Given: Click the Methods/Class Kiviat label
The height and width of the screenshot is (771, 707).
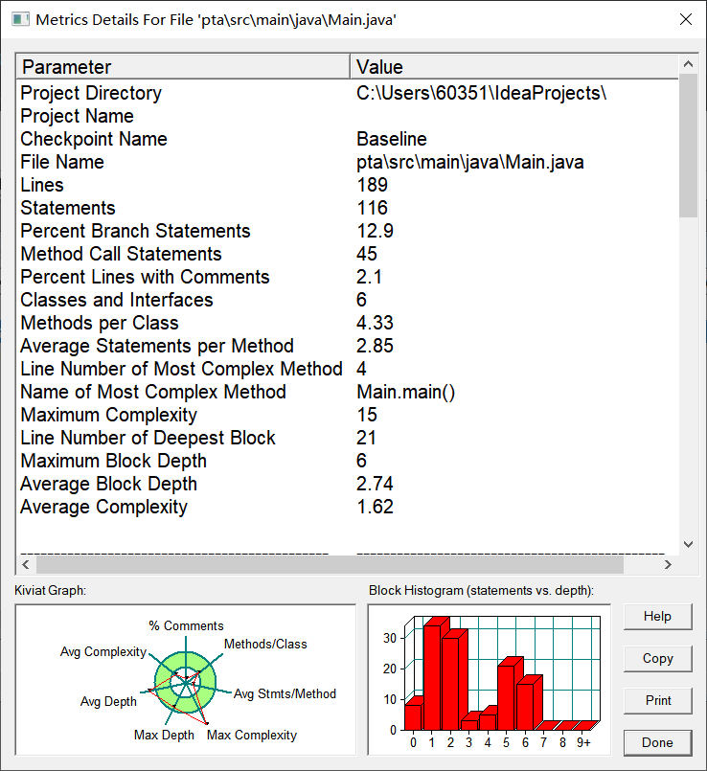Looking at the screenshot, I should coord(265,645).
